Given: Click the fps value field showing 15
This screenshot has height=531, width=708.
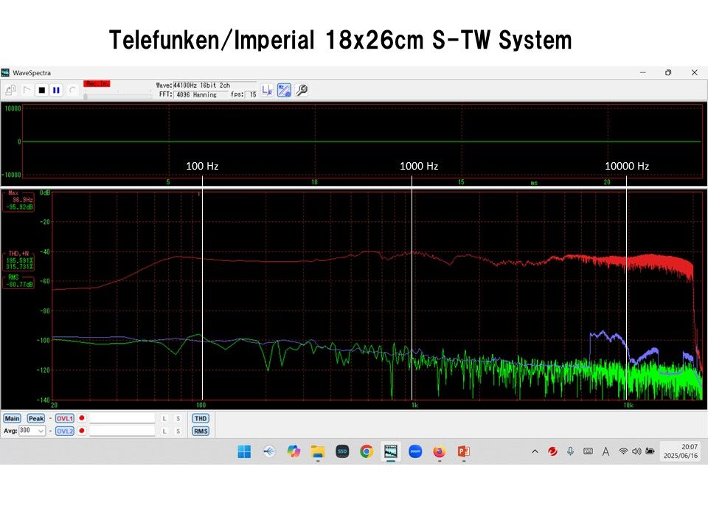Looking at the screenshot, I should [252, 95].
